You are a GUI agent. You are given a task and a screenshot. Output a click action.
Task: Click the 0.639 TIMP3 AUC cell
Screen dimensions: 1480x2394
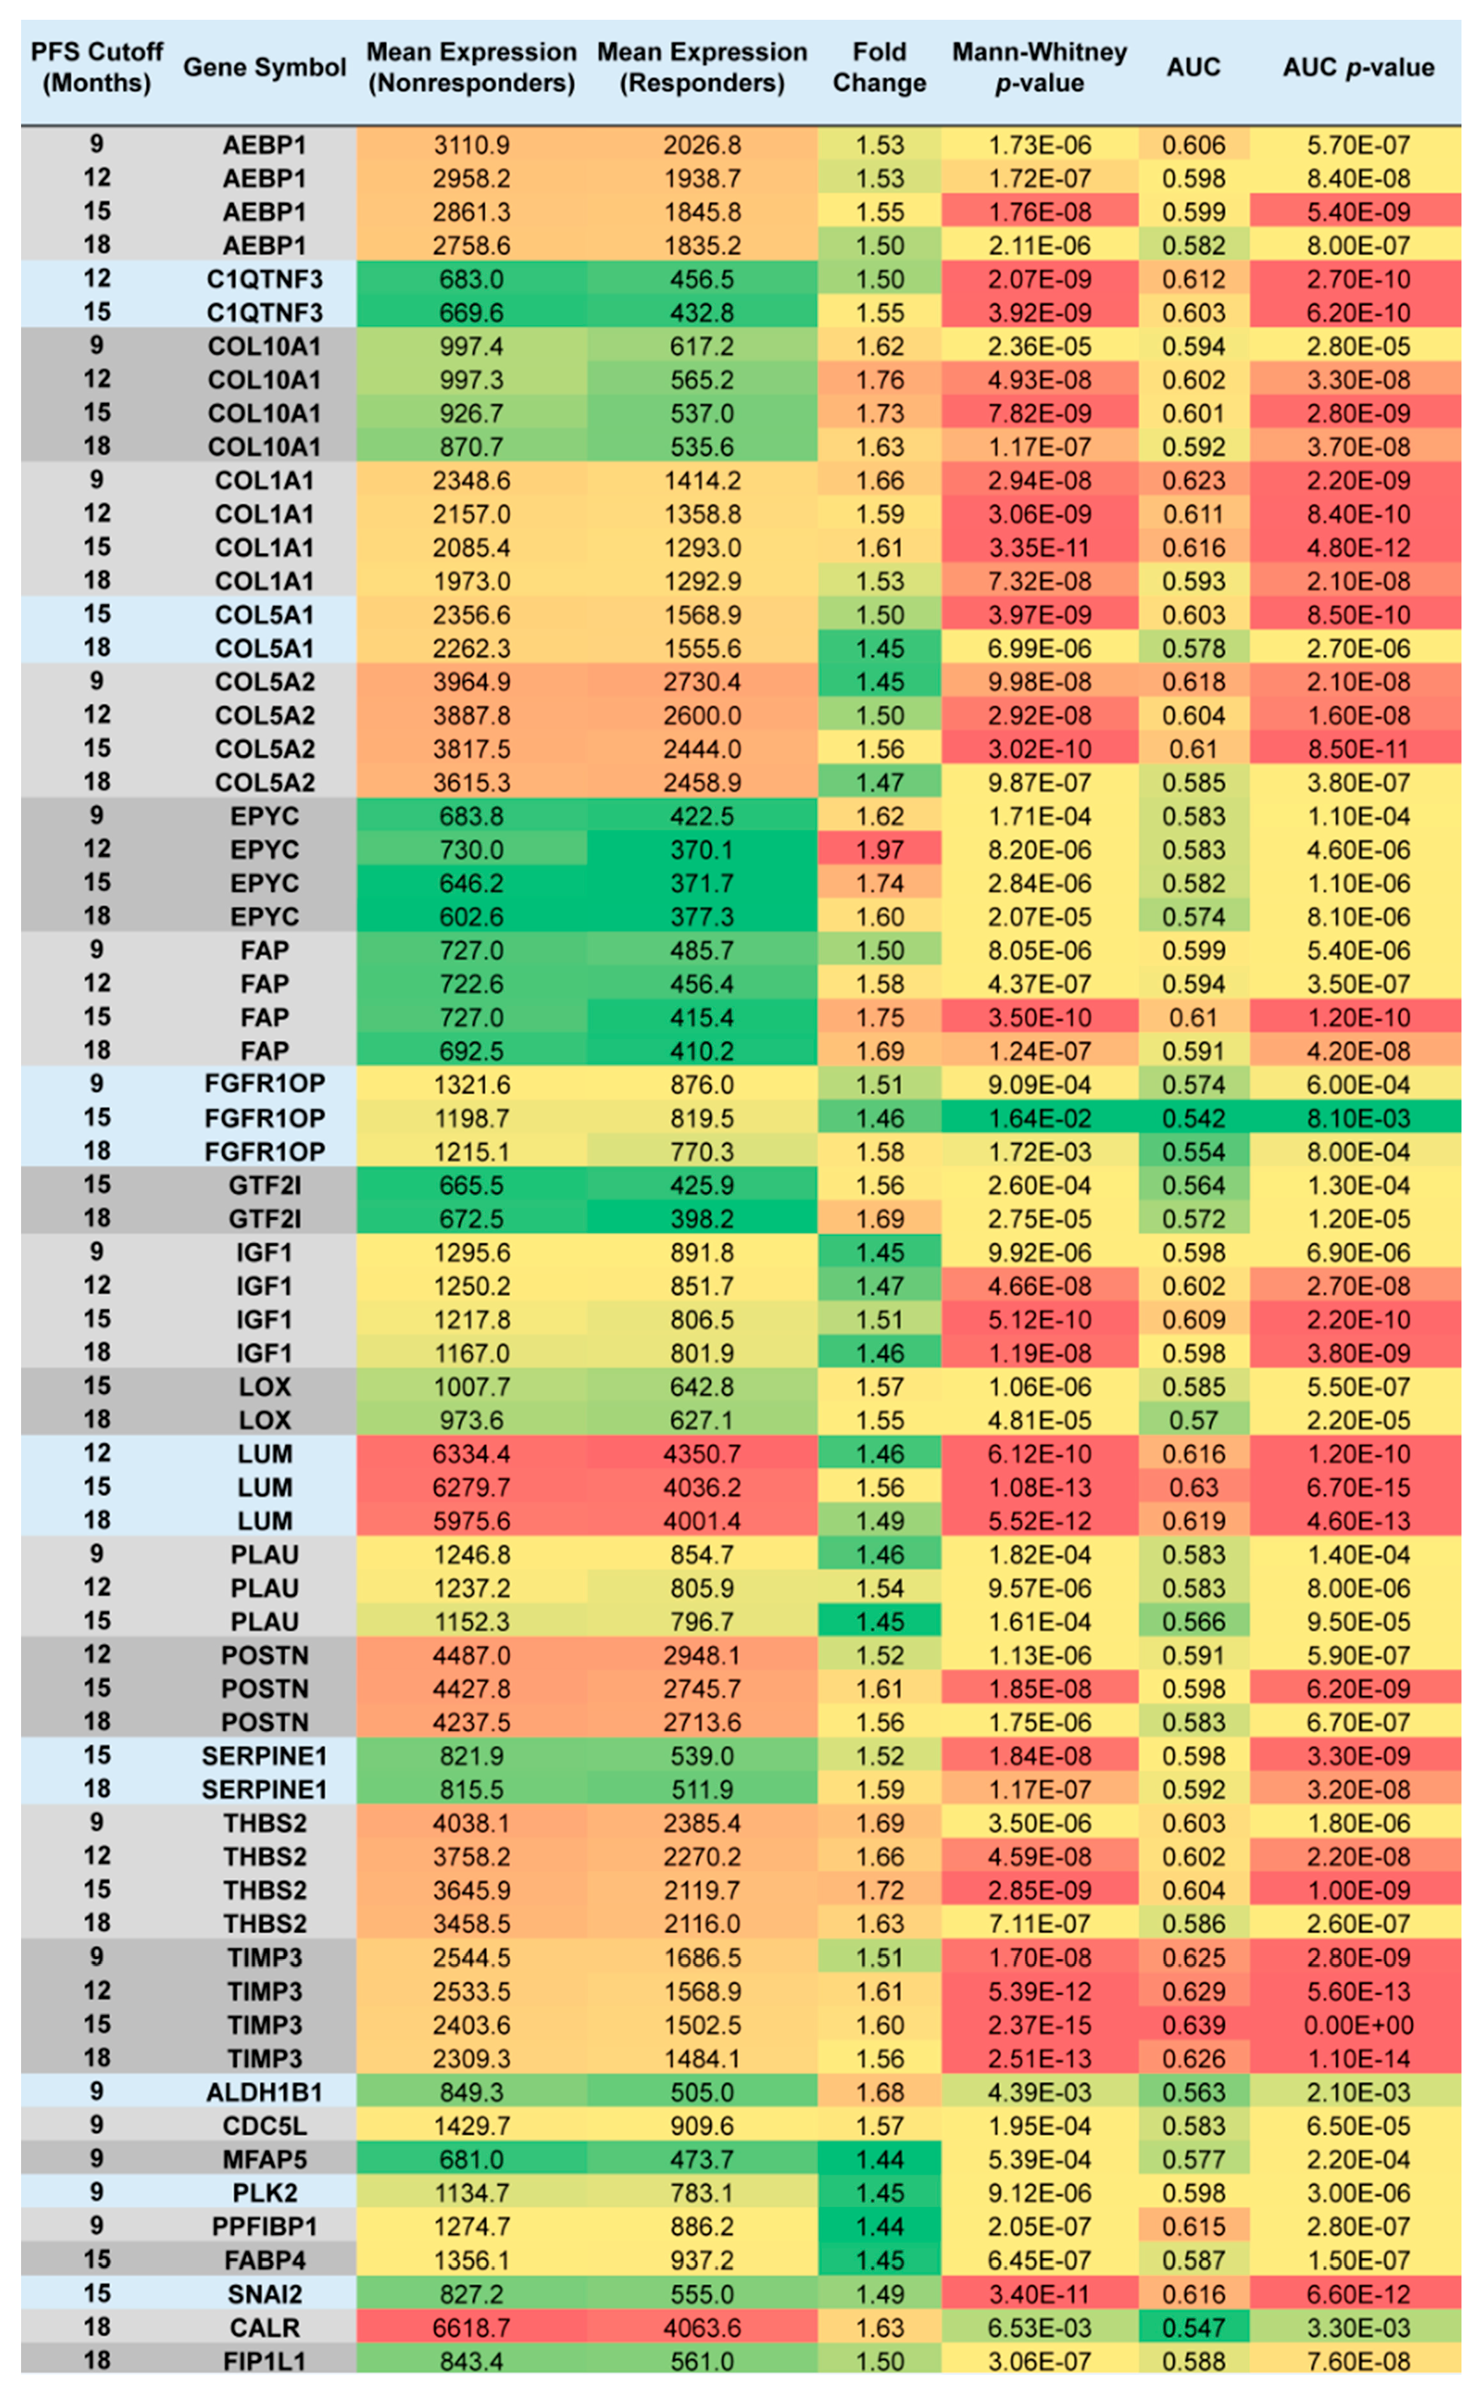[1193, 2024]
